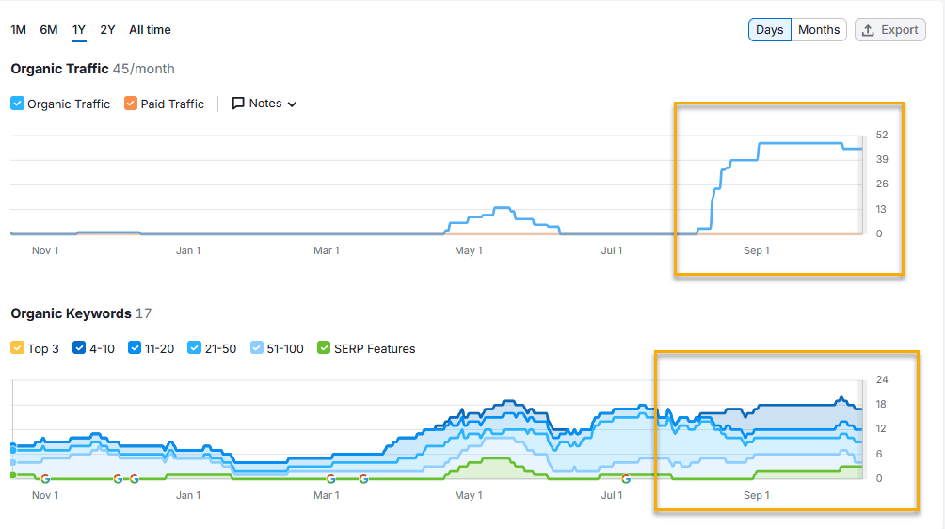
Task: Switch to the 6M time range
Action: pyautogui.click(x=49, y=30)
